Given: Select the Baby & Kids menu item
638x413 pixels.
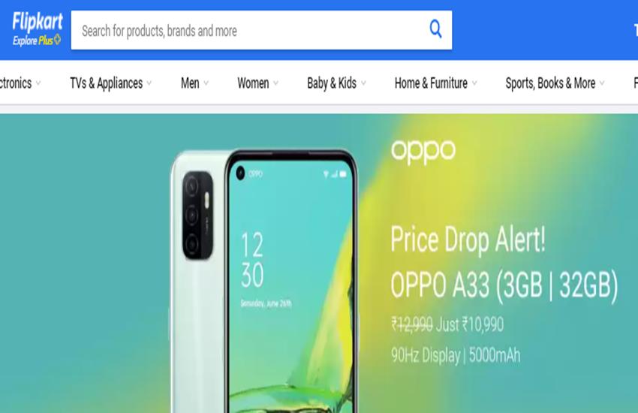Looking at the screenshot, I should [332, 83].
